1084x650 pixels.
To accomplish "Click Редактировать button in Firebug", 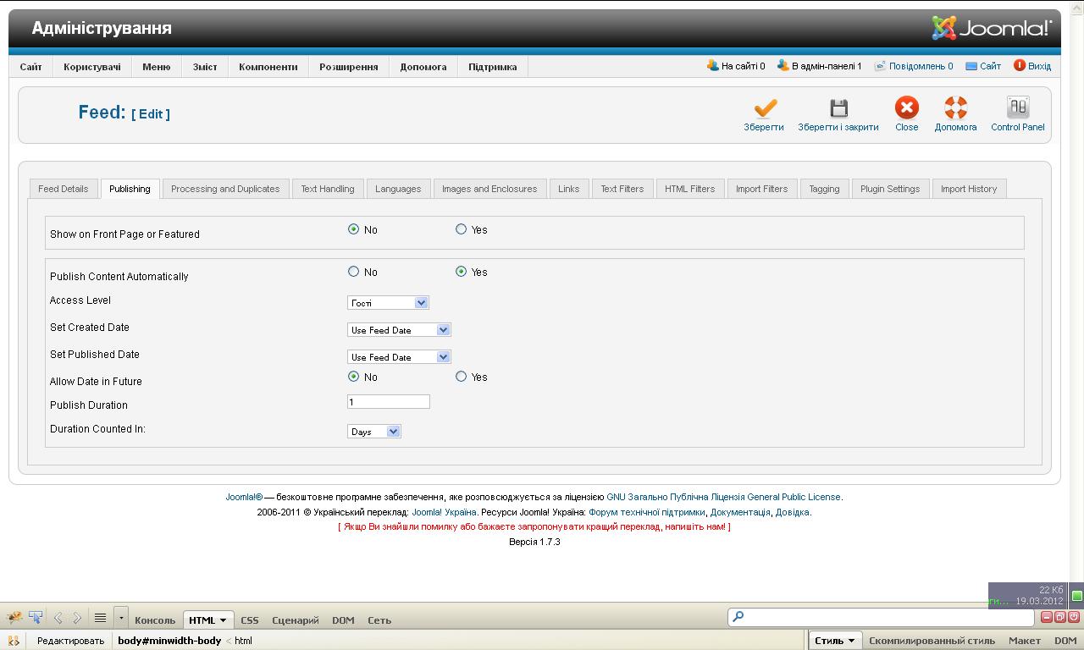I will [70, 641].
